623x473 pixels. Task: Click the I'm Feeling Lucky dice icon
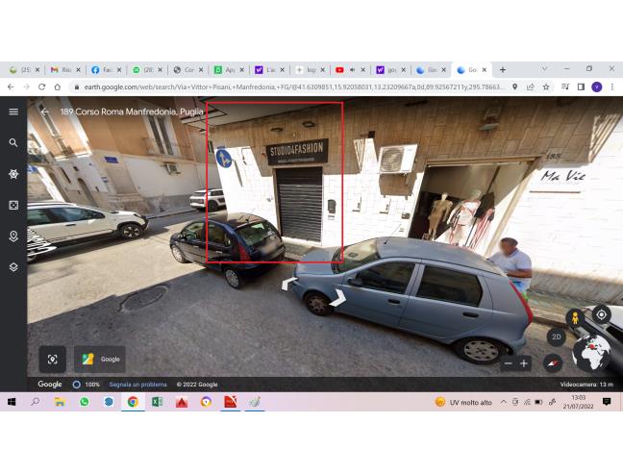[13, 205]
